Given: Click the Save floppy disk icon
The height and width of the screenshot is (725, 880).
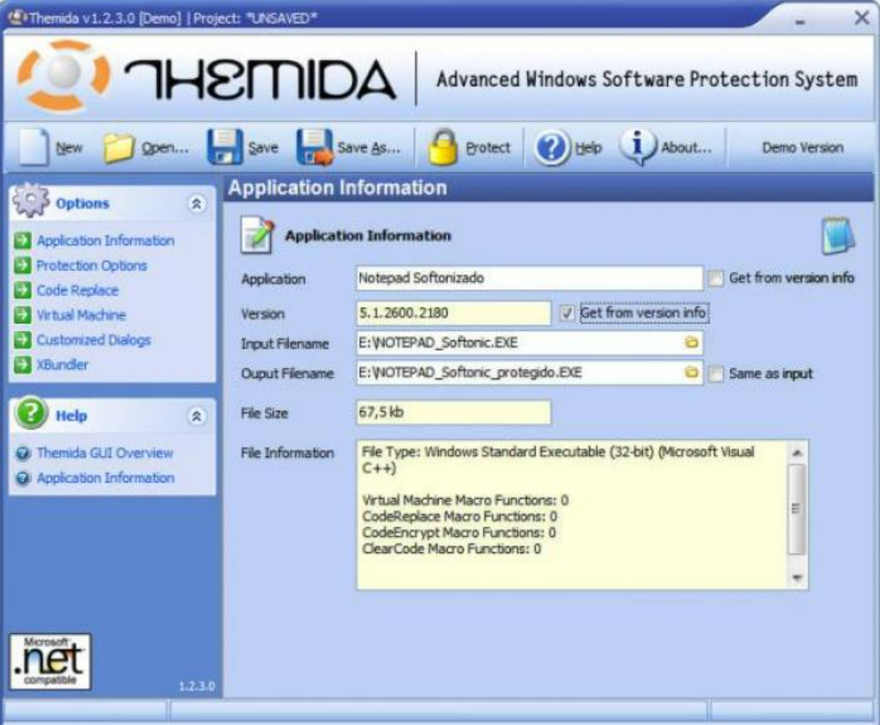Looking at the screenshot, I should pos(225,147).
